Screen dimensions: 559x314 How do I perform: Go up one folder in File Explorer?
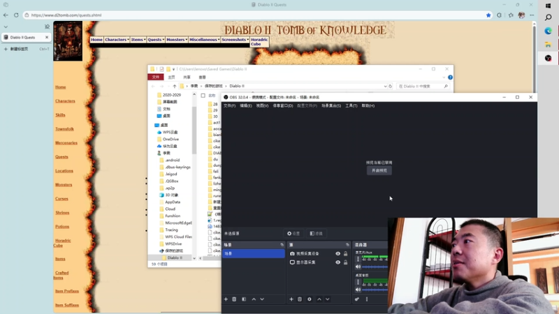click(174, 86)
